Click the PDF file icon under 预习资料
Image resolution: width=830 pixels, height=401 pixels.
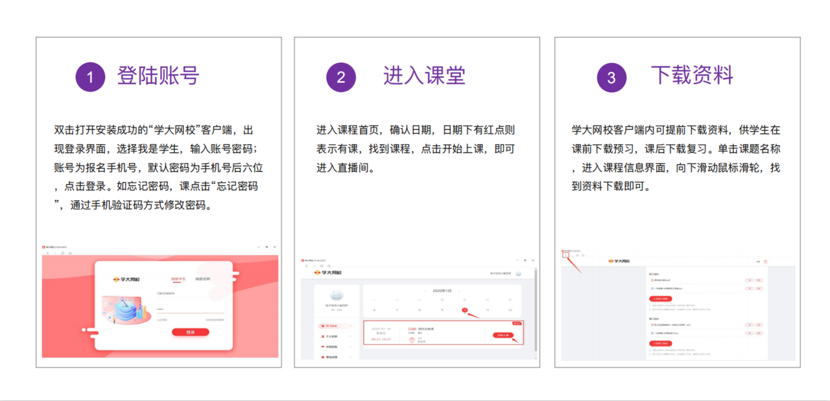click(x=652, y=280)
